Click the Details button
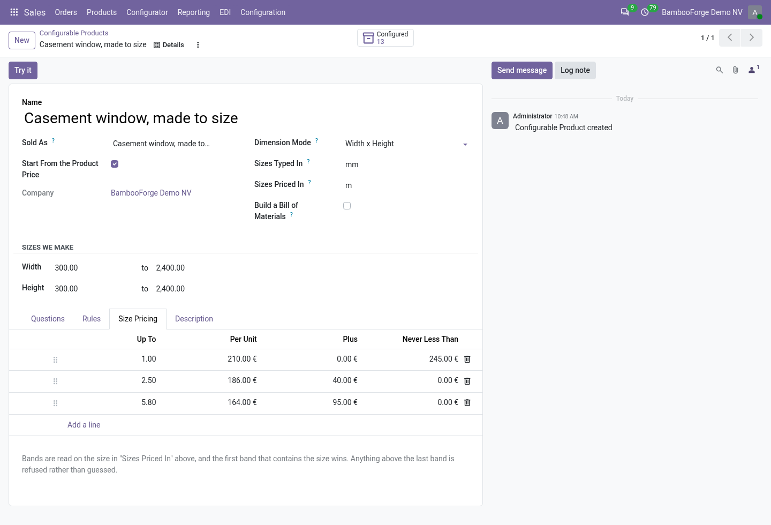 [x=169, y=45]
